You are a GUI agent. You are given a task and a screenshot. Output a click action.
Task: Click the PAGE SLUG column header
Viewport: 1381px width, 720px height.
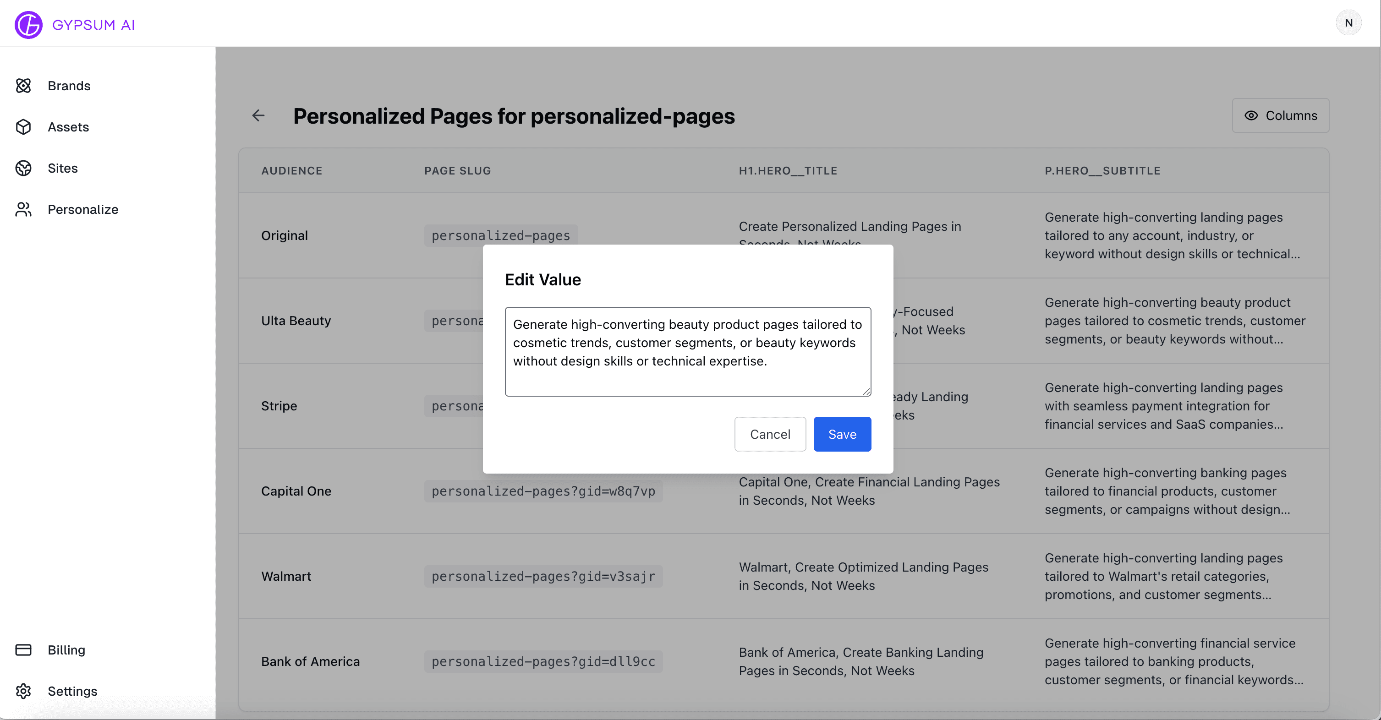click(x=457, y=171)
